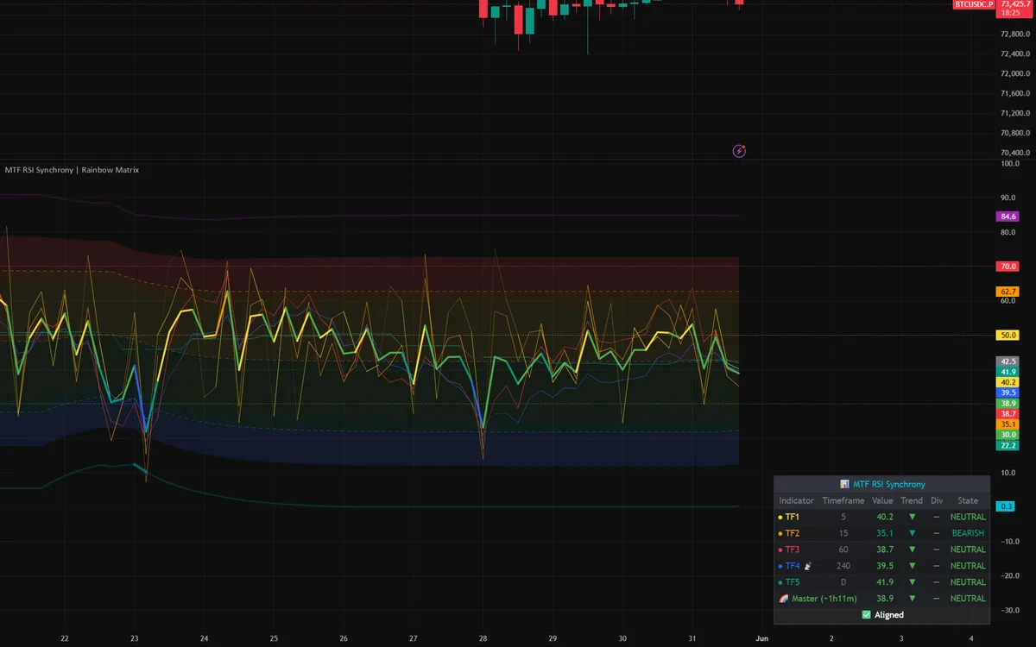Click the red dot beside TF3

pyautogui.click(x=780, y=550)
